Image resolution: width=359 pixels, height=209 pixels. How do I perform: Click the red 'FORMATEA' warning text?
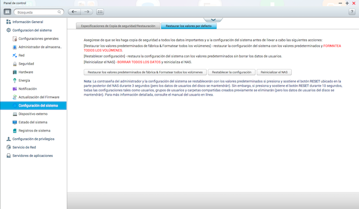[332, 46]
